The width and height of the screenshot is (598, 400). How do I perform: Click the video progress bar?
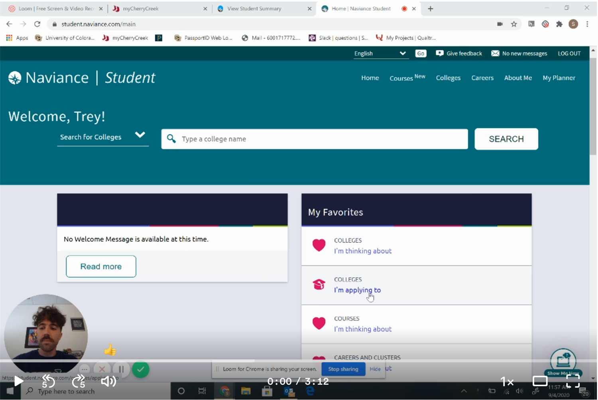pyautogui.click(x=299, y=361)
